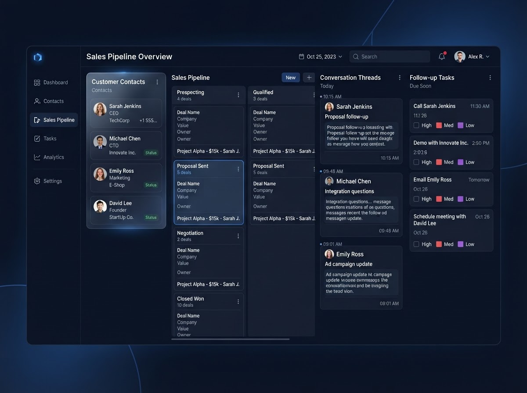Click David Lee's Status badge

click(x=151, y=217)
